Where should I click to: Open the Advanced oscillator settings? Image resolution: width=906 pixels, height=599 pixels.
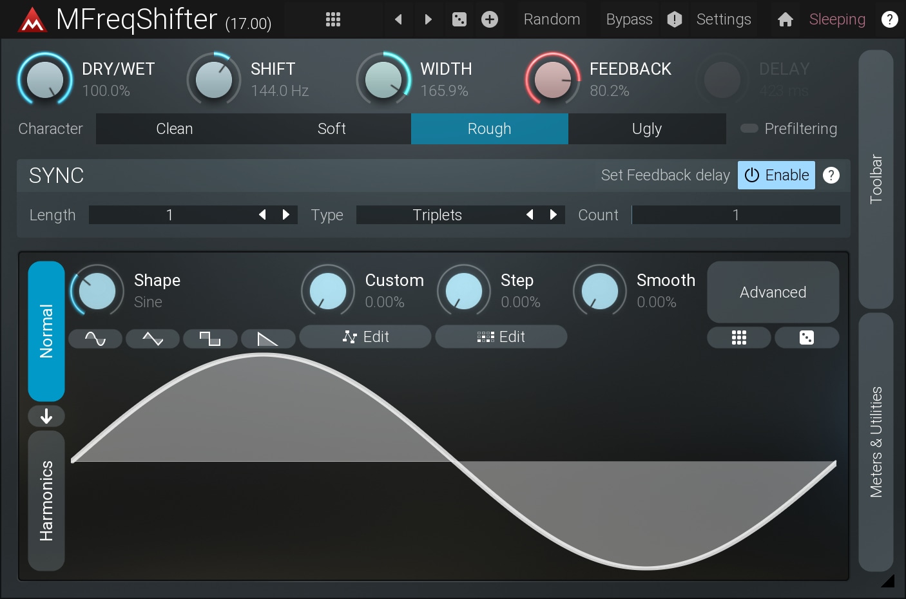click(773, 292)
